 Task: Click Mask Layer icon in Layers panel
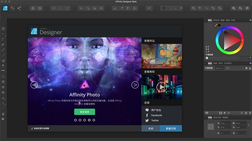point(220,113)
